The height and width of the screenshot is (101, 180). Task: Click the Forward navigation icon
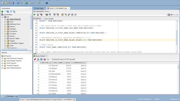32,3
